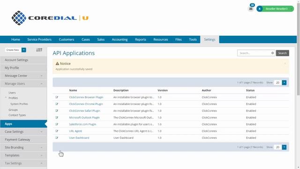Clear the search field with the x icon
Screen dimensions: 300x169
[272, 53]
